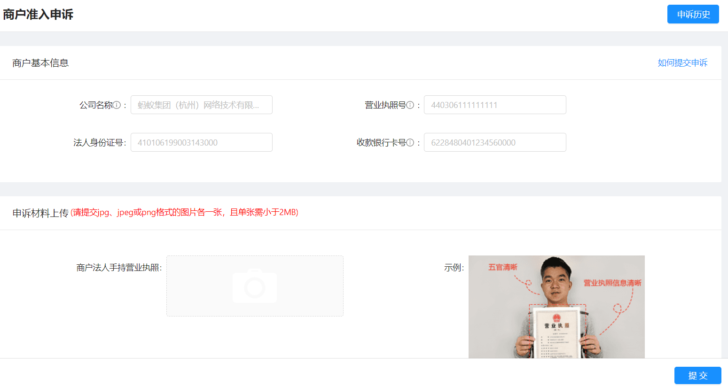
Task: Select the red jpg/png format requirement note
Action: click(x=185, y=212)
